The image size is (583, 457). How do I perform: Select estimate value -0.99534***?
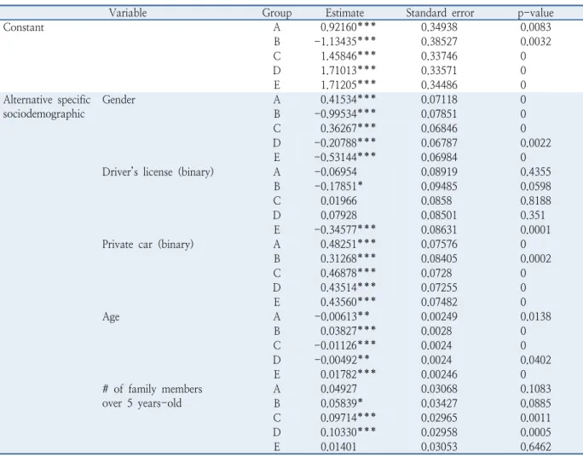point(345,114)
